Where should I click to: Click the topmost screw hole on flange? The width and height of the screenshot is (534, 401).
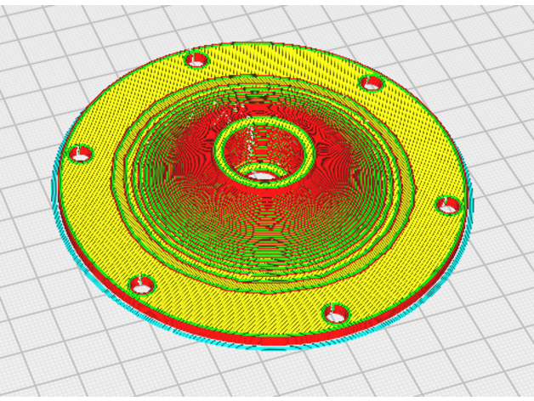point(196,60)
